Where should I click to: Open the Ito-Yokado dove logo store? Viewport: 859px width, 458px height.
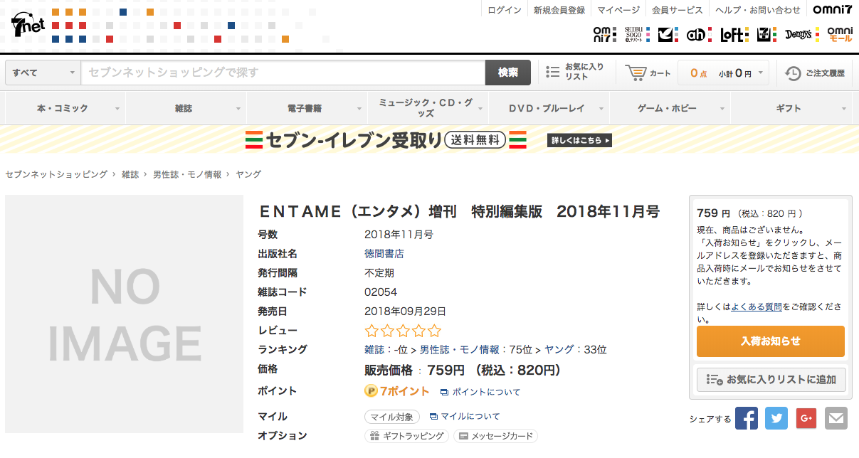click(667, 34)
